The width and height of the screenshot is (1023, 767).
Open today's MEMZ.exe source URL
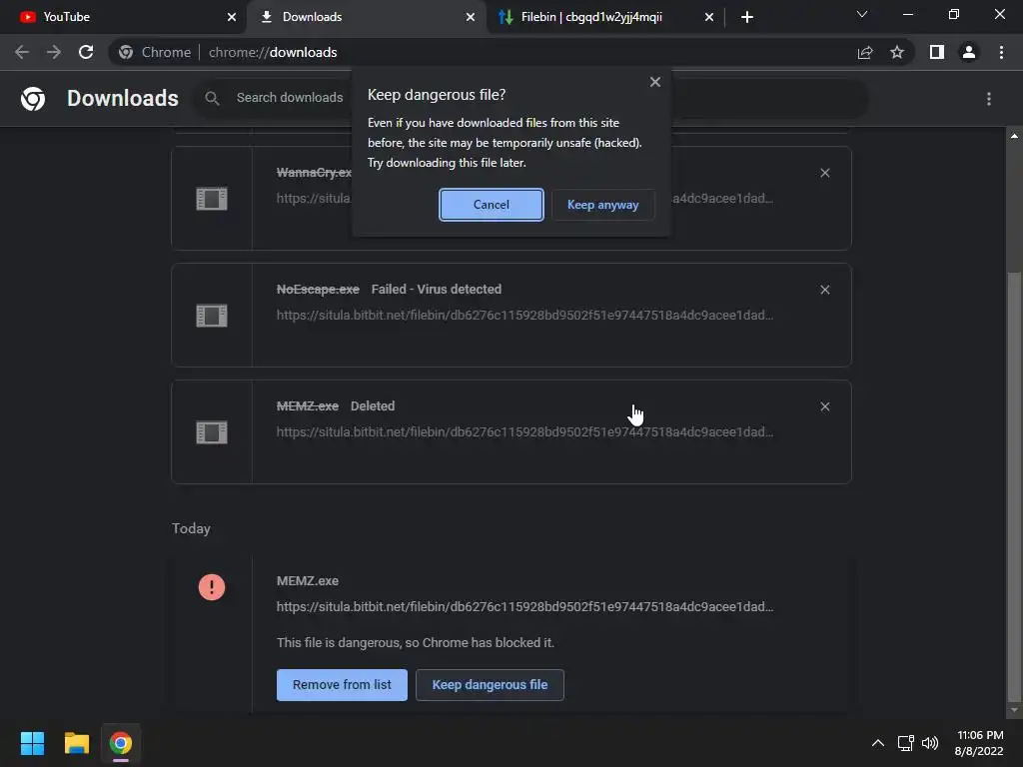pyautogui.click(x=524, y=606)
